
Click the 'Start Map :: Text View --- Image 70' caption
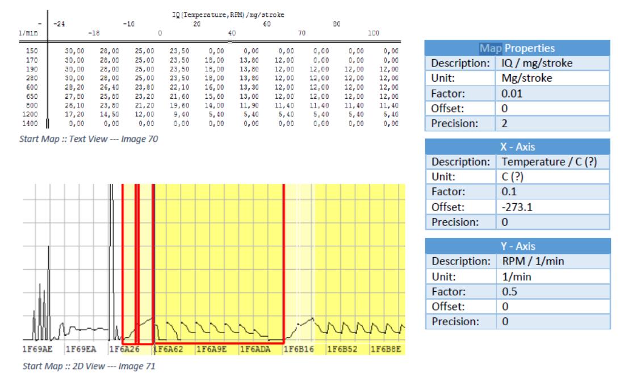(x=89, y=139)
